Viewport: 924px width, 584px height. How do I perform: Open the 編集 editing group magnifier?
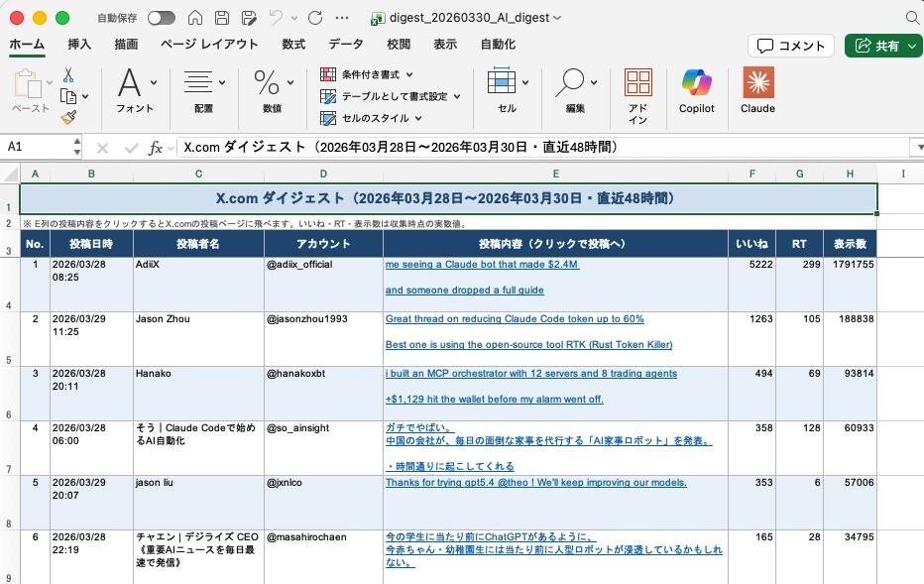pos(575,89)
